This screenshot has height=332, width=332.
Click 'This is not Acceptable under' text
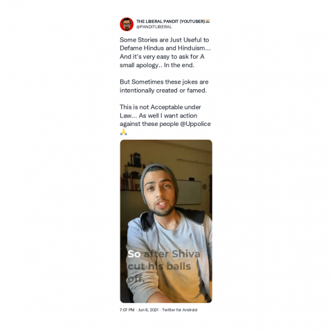tap(160, 107)
